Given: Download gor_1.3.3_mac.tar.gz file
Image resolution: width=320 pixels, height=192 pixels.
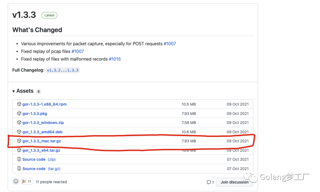Looking at the screenshot, I should (41, 141).
